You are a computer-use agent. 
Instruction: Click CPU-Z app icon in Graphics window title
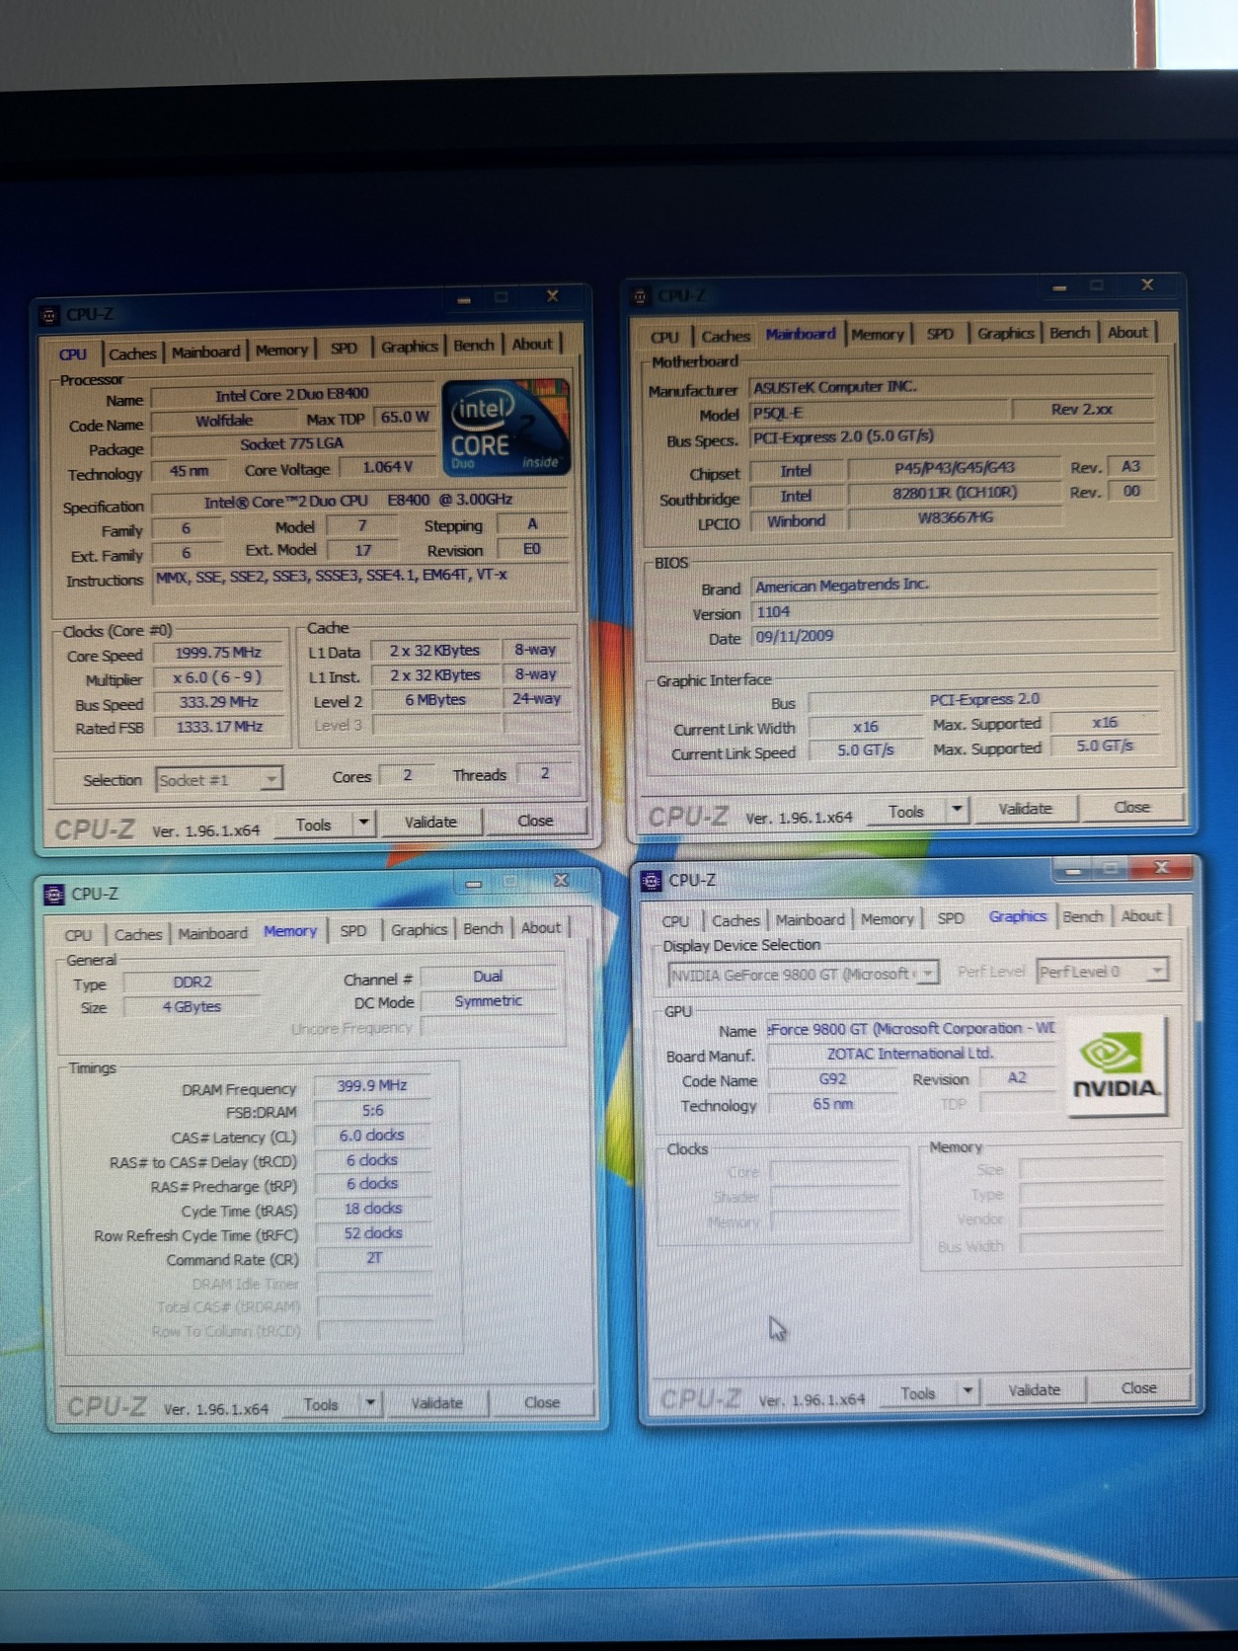click(652, 881)
